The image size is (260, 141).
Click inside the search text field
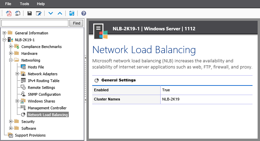click(x=35, y=23)
